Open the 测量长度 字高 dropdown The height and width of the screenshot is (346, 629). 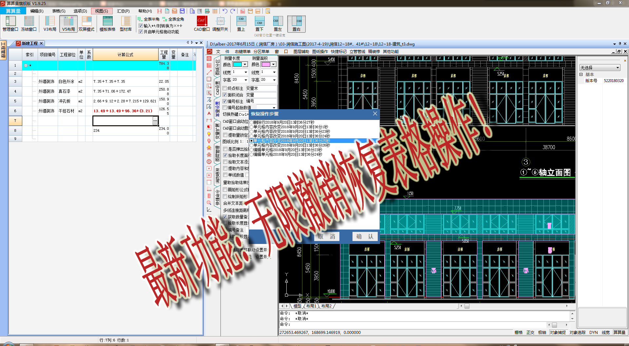pos(246,80)
